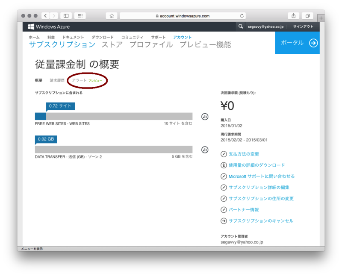Click the FREE WEB SITES usage bar

(114, 116)
